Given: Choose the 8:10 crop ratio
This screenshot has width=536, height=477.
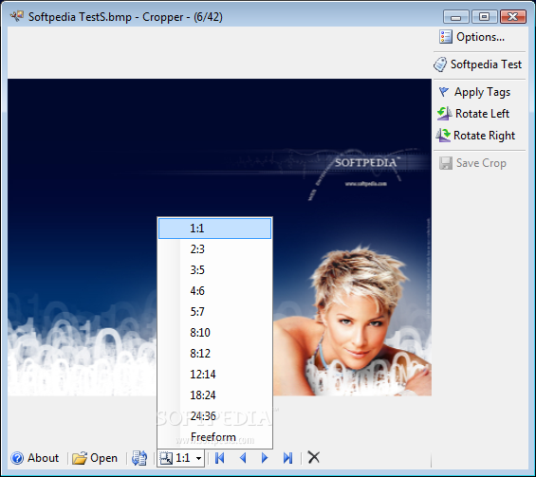Looking at the screenshot, I should click(215, 333).
